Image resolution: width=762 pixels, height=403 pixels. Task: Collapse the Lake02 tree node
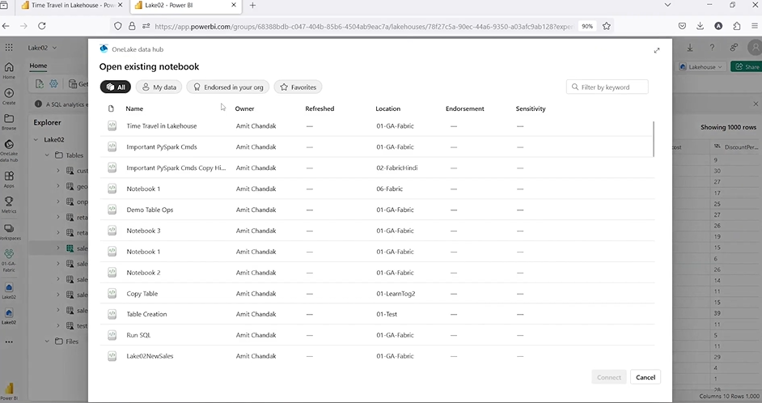pyautogui.click(x=36, y=139)
